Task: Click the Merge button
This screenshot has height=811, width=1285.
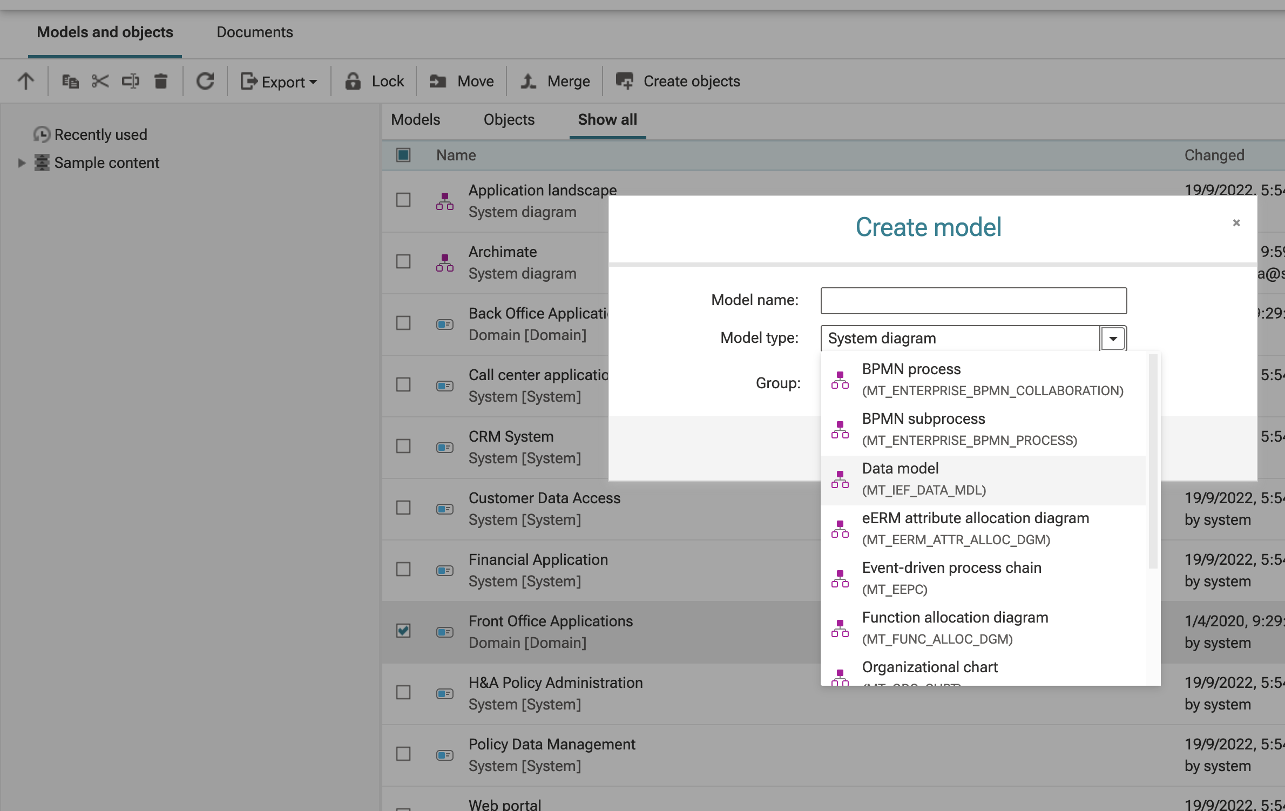Action: 555,82
